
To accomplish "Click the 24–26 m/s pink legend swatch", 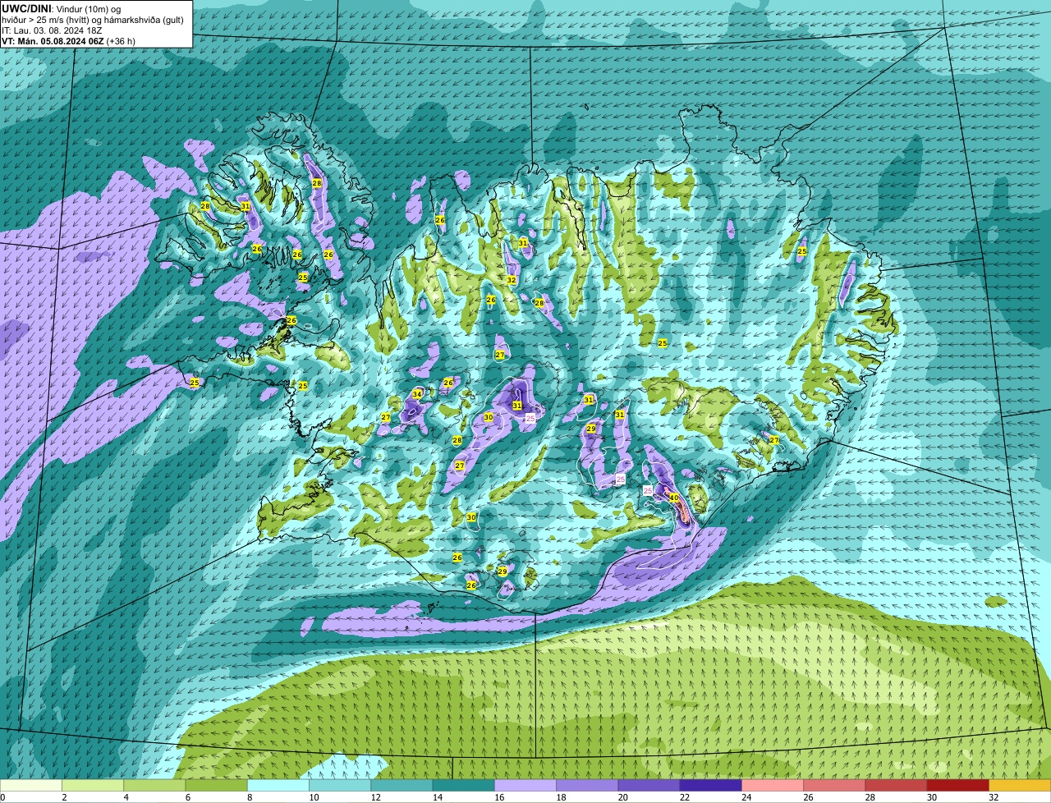I will [773, 786].
